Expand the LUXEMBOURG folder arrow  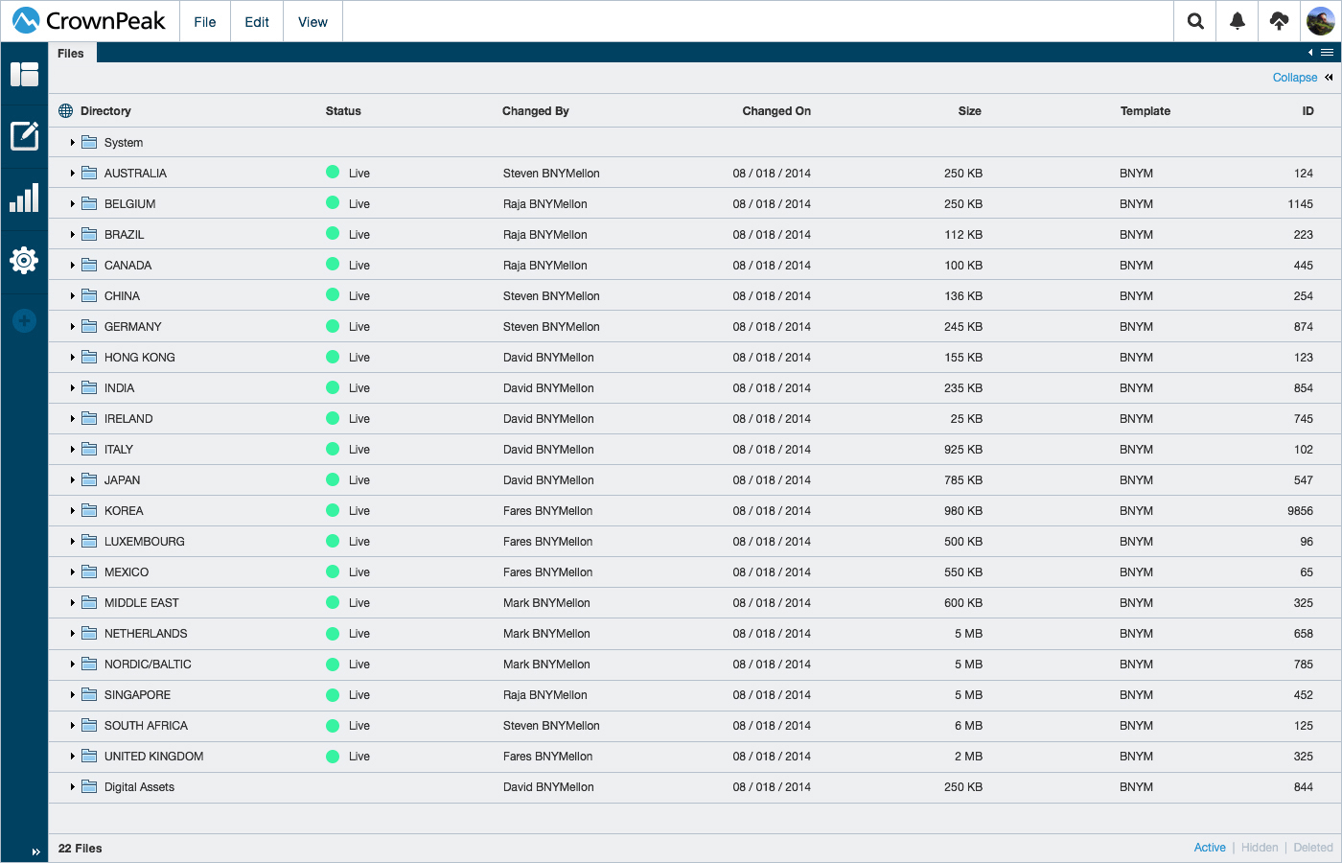coord(72,542)
